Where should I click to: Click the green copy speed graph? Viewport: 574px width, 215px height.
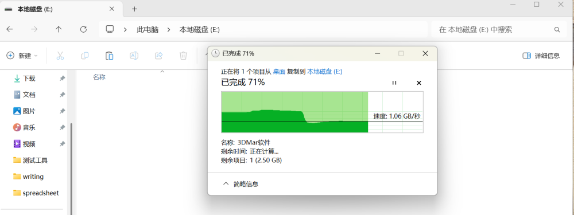pos(322,112)
